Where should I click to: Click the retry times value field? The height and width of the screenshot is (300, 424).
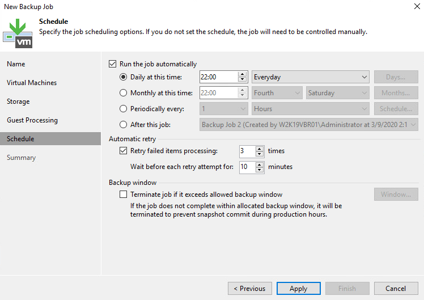[247, 151]
